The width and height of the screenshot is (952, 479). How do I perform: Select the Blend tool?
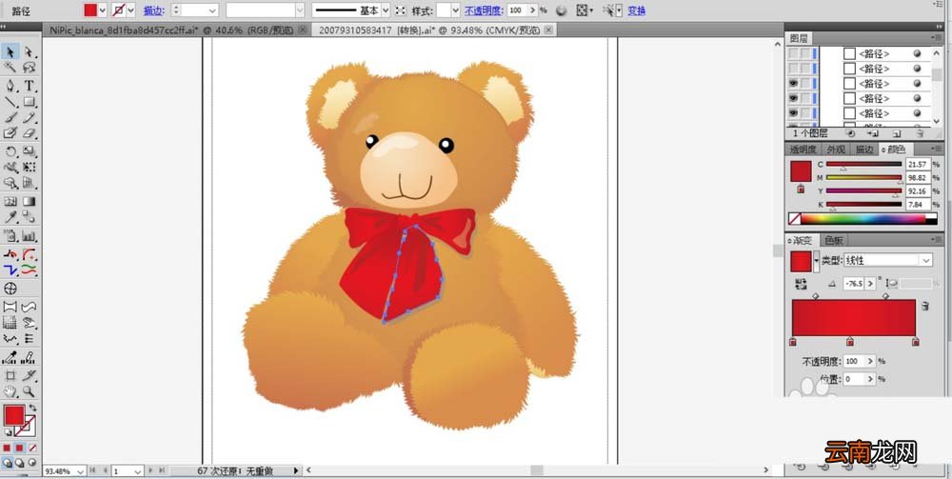coord(28,217)
